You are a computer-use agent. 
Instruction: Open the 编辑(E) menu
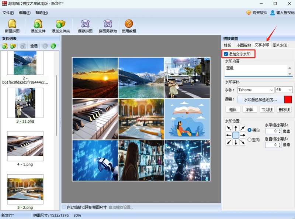pos(25,13)
